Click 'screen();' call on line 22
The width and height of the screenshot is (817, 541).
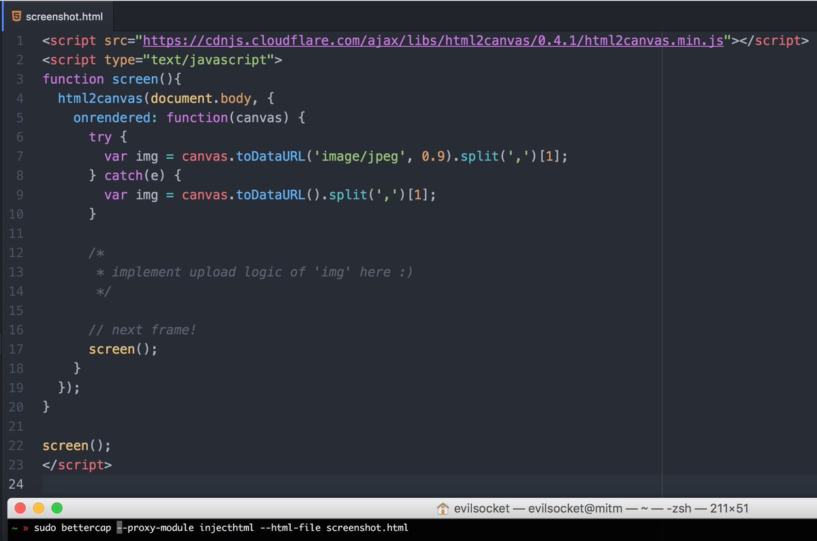pyautogui.click(x=76, y=446)
